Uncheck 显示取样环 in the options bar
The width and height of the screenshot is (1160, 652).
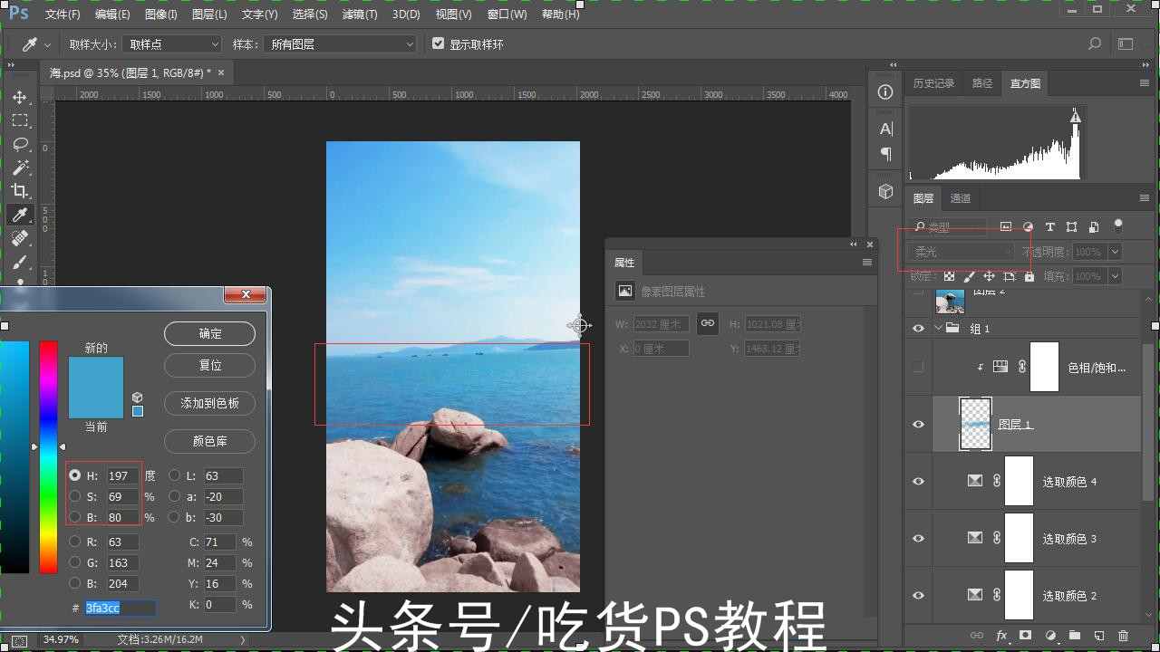coord(438,43)
